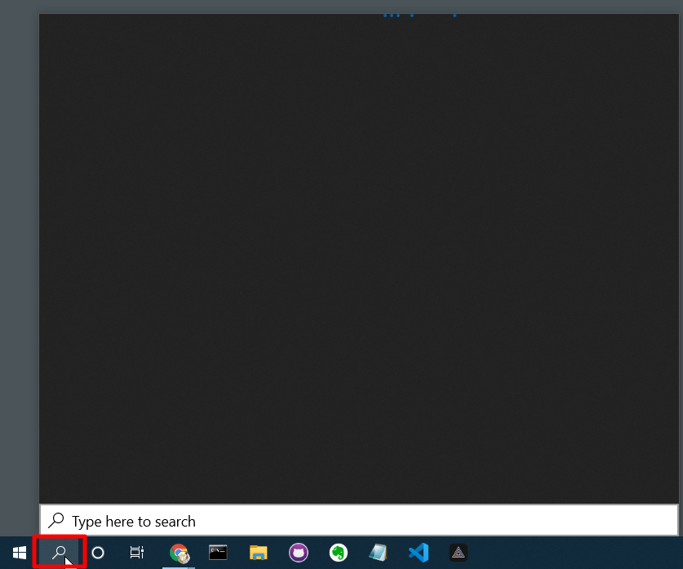This screenshot has width=683, height=569.
Task: Open Evernote from the taskbar
Action: [339, 553]
